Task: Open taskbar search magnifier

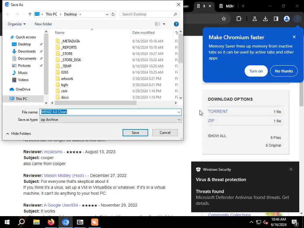Action: click(21, 222)
